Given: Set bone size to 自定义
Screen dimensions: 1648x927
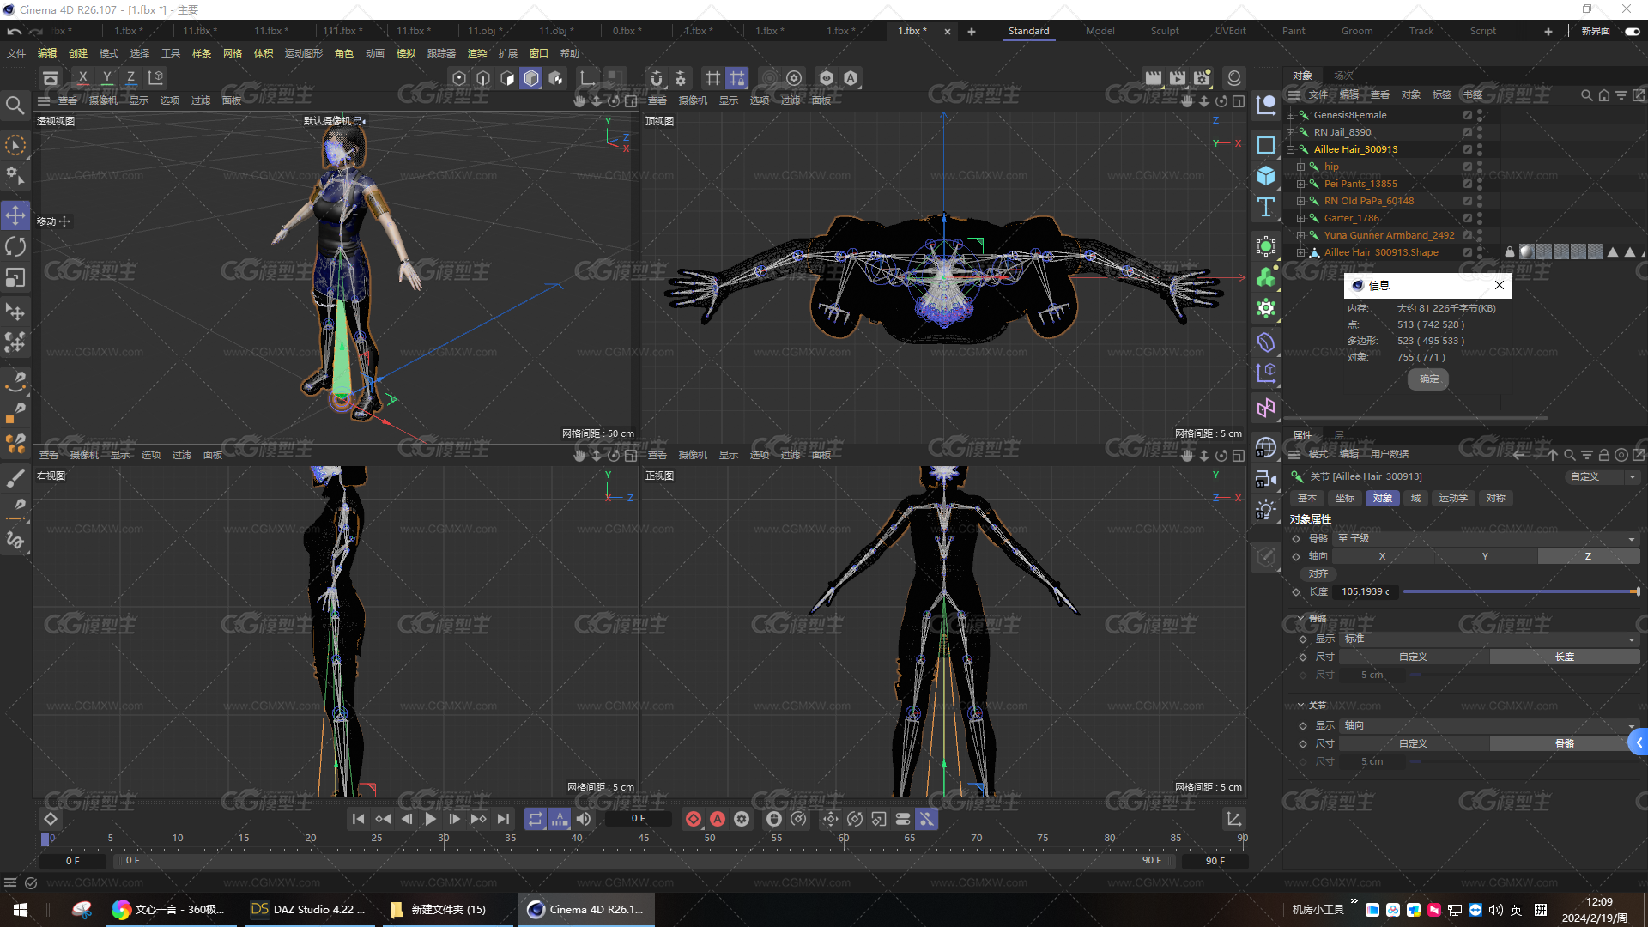Looking at the screenshot, I should pyautogui.click(x=1413, y=657).
